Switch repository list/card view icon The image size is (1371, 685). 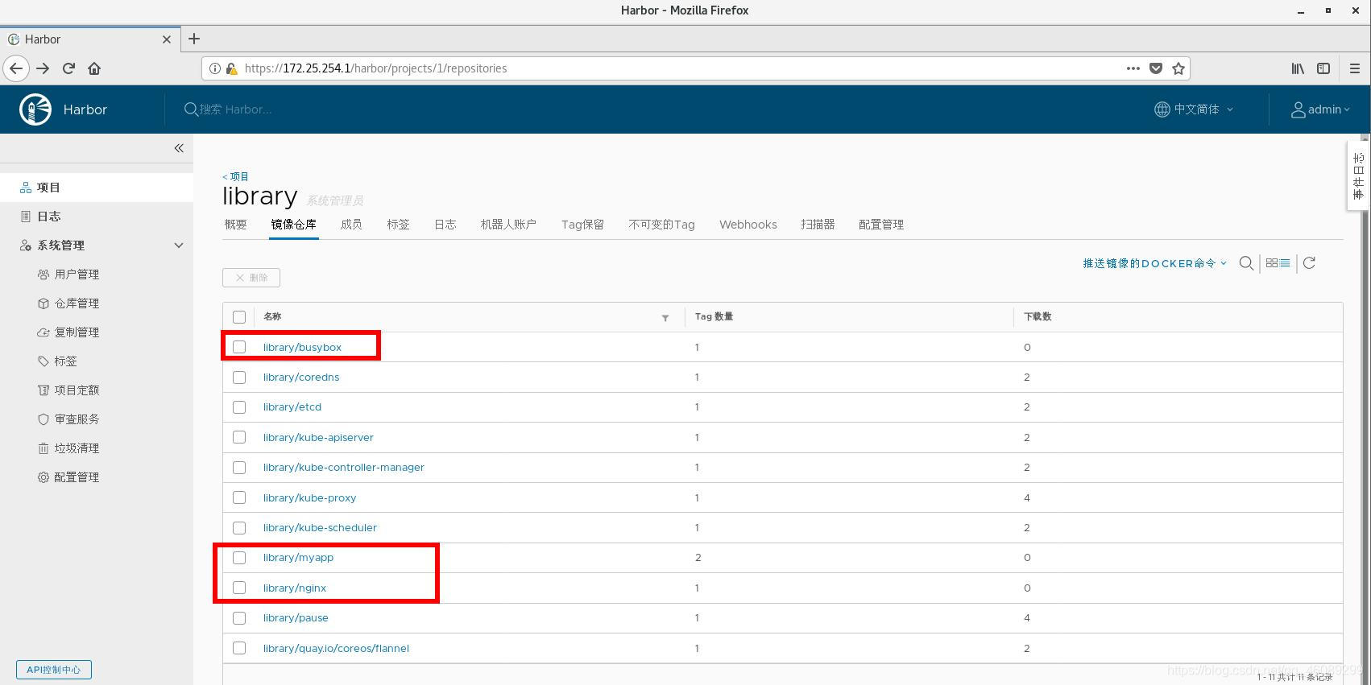pos(1278,263)
